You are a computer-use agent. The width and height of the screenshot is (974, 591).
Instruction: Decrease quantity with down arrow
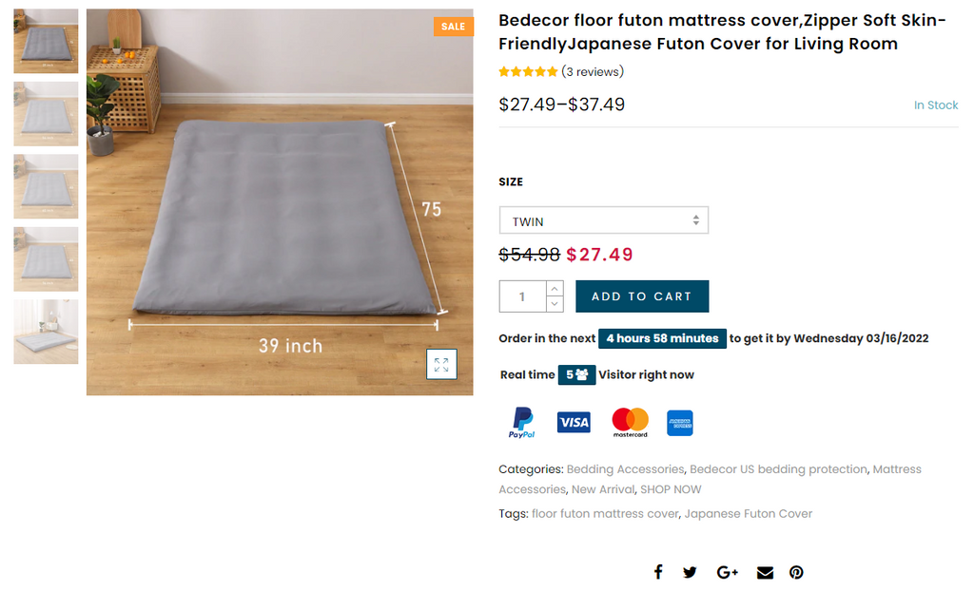[555, 304]
